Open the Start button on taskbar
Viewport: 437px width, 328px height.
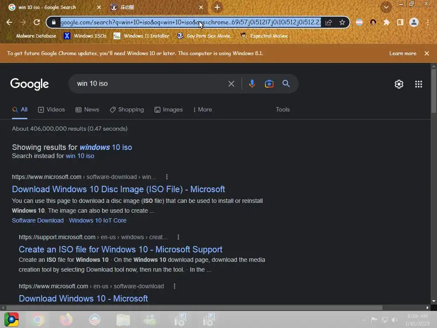(x=12, y=319)
